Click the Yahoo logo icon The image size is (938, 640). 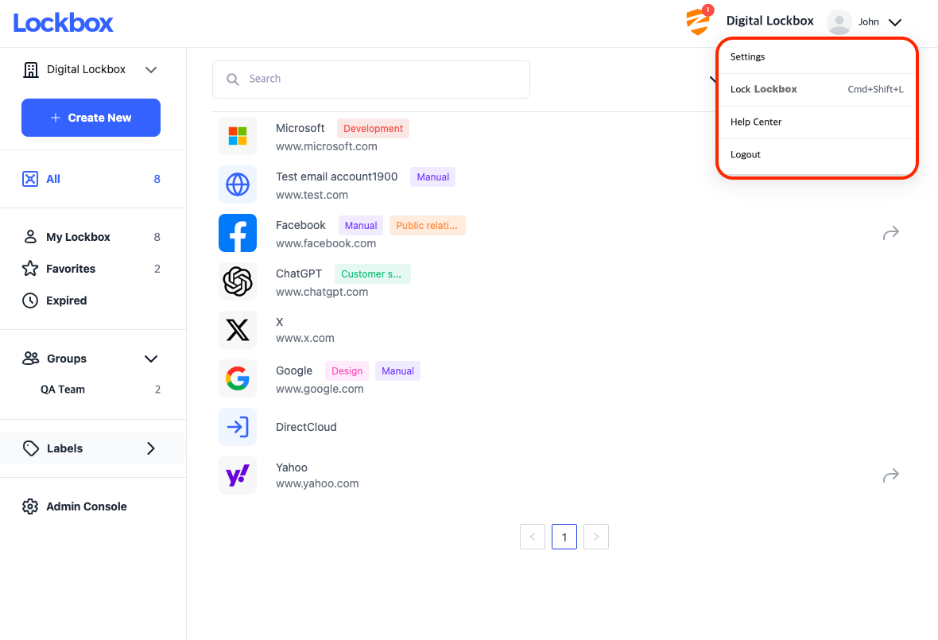[238, 475]
